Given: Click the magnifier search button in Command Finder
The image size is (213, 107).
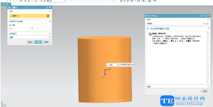Looking at the screenshot, I should point(207,23).
